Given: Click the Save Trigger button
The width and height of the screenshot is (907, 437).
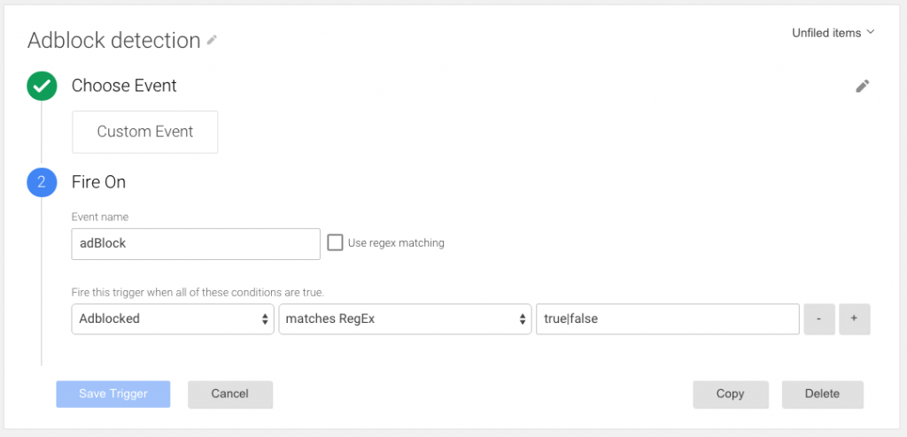Looking at the screenshot, I should tap(113, 395).
